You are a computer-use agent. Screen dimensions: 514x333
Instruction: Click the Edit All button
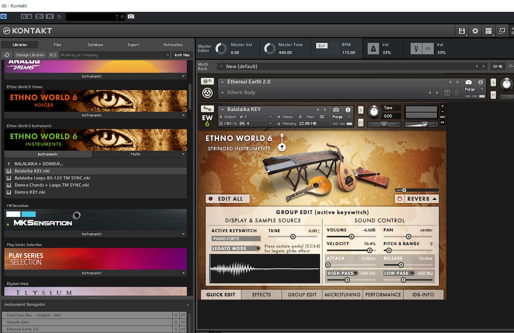tap(228, 199)
